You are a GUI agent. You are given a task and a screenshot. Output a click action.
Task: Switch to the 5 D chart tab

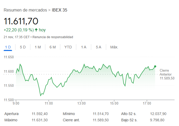[x=23, y=47]
